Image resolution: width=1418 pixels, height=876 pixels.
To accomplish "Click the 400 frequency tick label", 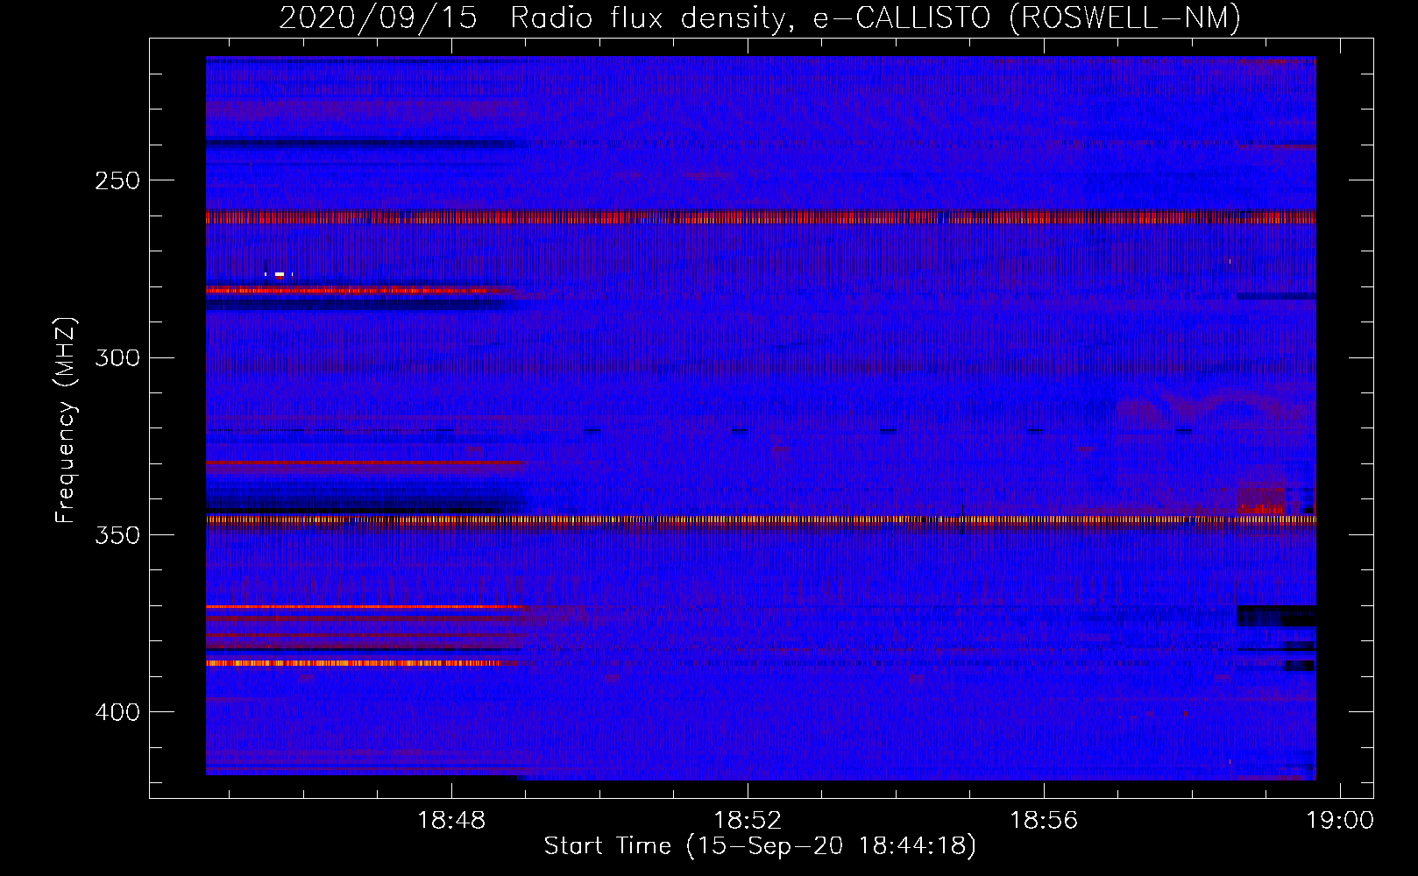I will [117, 712].
